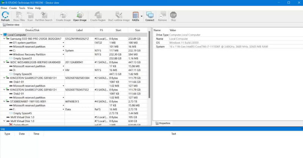Click the Connect toolbar icon
The width and height of the screenshot is (303, 158).
150,16
